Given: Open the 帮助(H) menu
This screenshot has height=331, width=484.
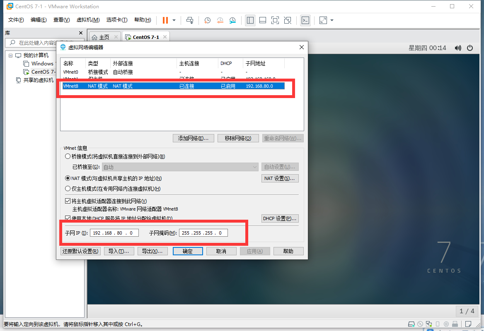Looking at the screenshot, I should 143,20.
